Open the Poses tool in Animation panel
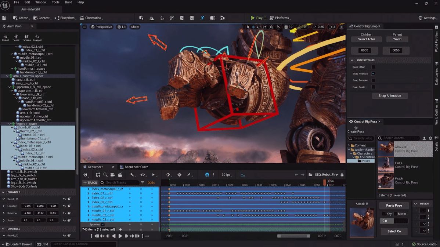440x247 pixels. tap(16, 38)
